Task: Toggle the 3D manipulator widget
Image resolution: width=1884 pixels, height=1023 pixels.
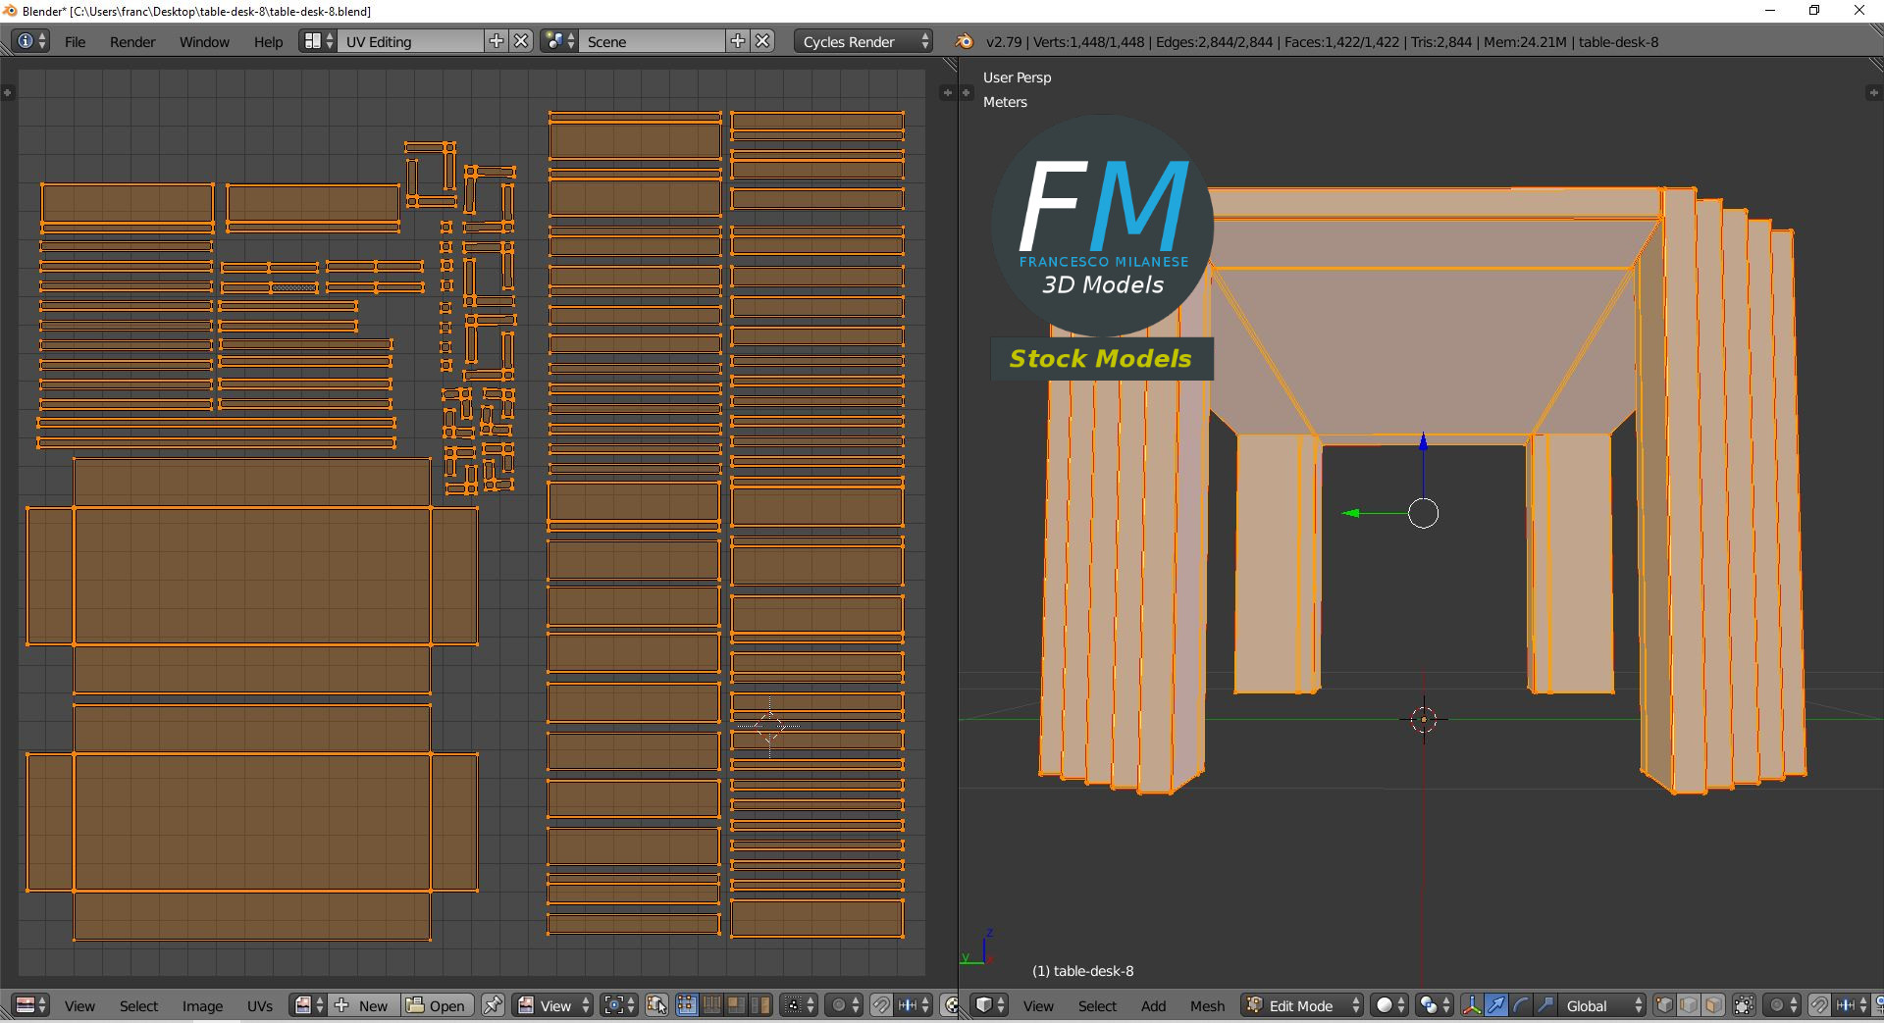Action: click(1472, 1005)
